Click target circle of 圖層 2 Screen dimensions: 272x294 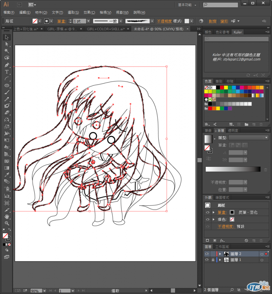click(262, 254)
